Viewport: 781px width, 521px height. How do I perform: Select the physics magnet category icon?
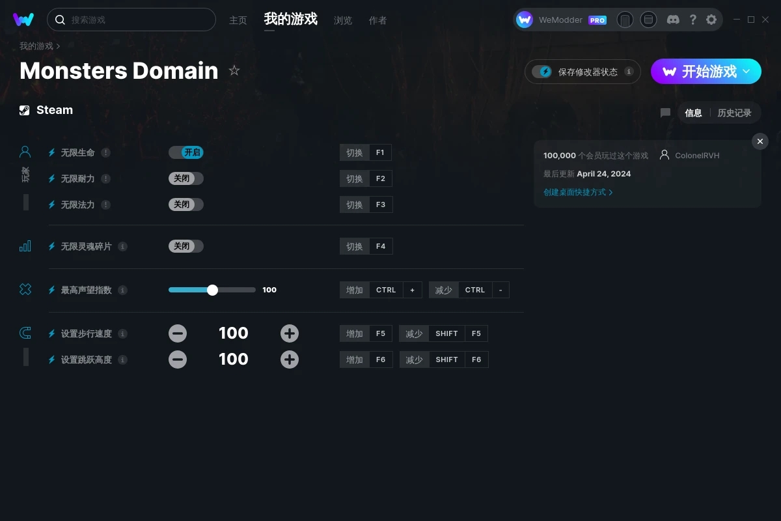(25, 333)
